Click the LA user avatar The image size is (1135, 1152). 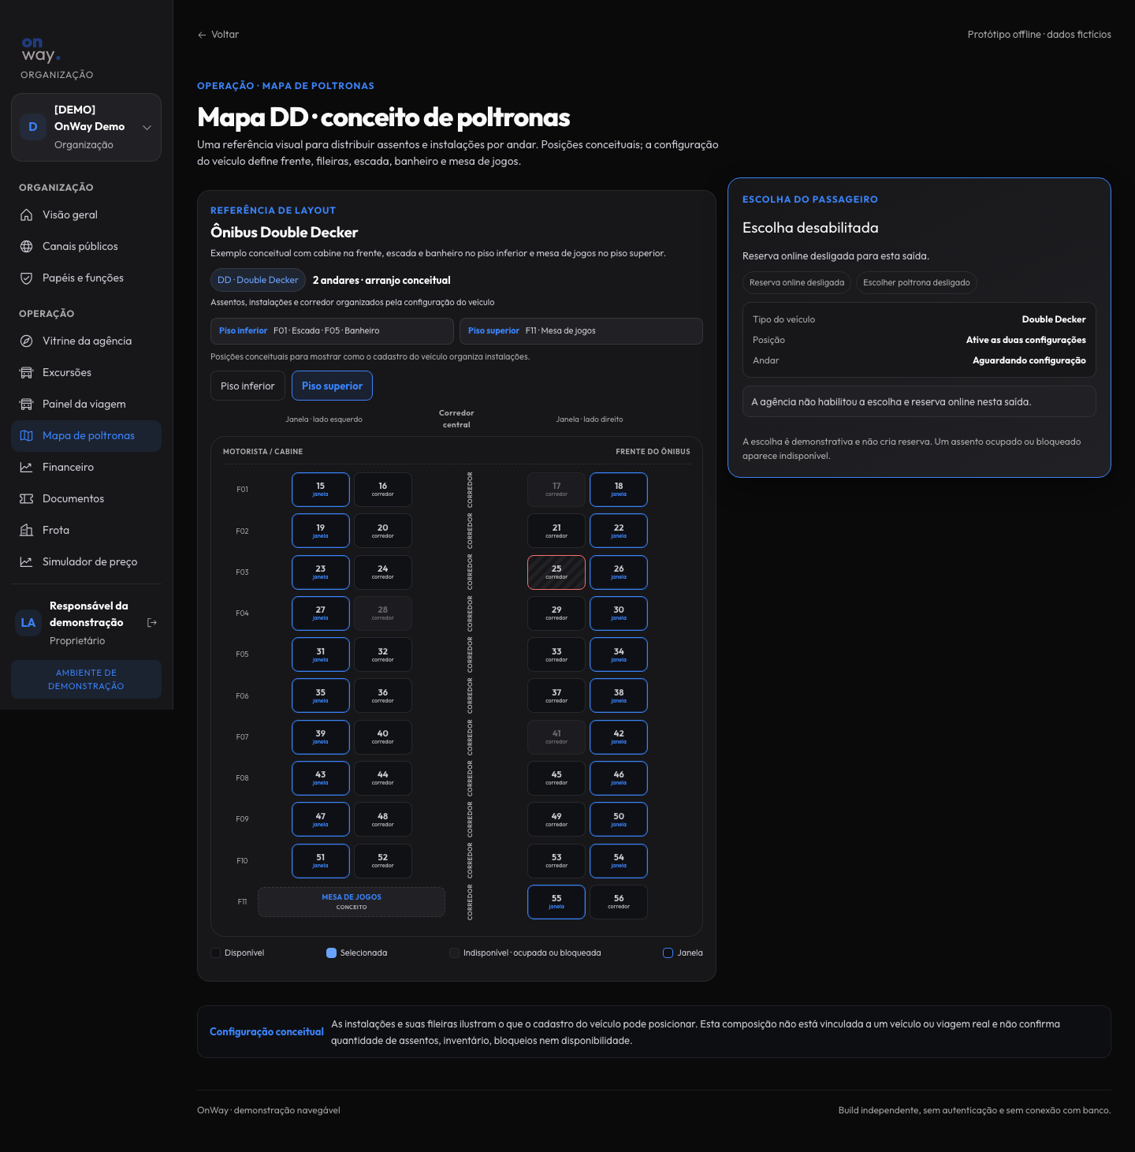click(28, 623)
